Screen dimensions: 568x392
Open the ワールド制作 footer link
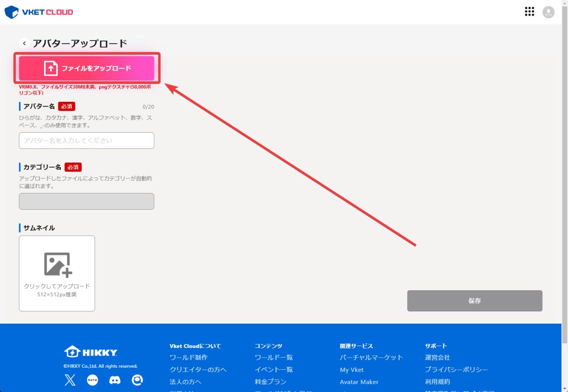tap(188, 358)
